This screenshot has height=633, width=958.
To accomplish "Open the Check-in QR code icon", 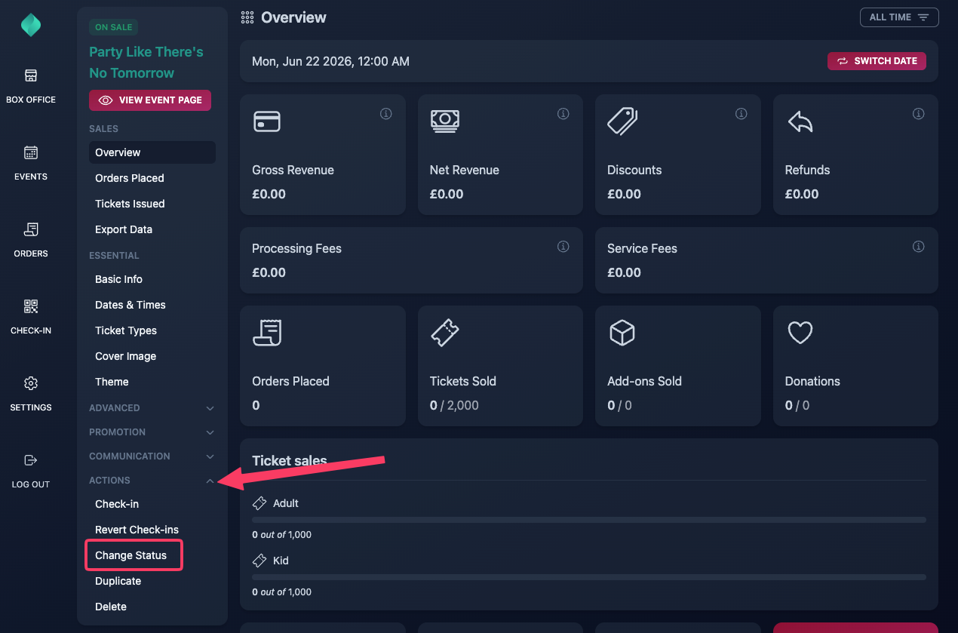I will (x=31, y=306).
